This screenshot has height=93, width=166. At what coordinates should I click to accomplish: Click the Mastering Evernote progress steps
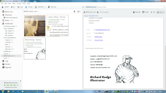[11, 85]
